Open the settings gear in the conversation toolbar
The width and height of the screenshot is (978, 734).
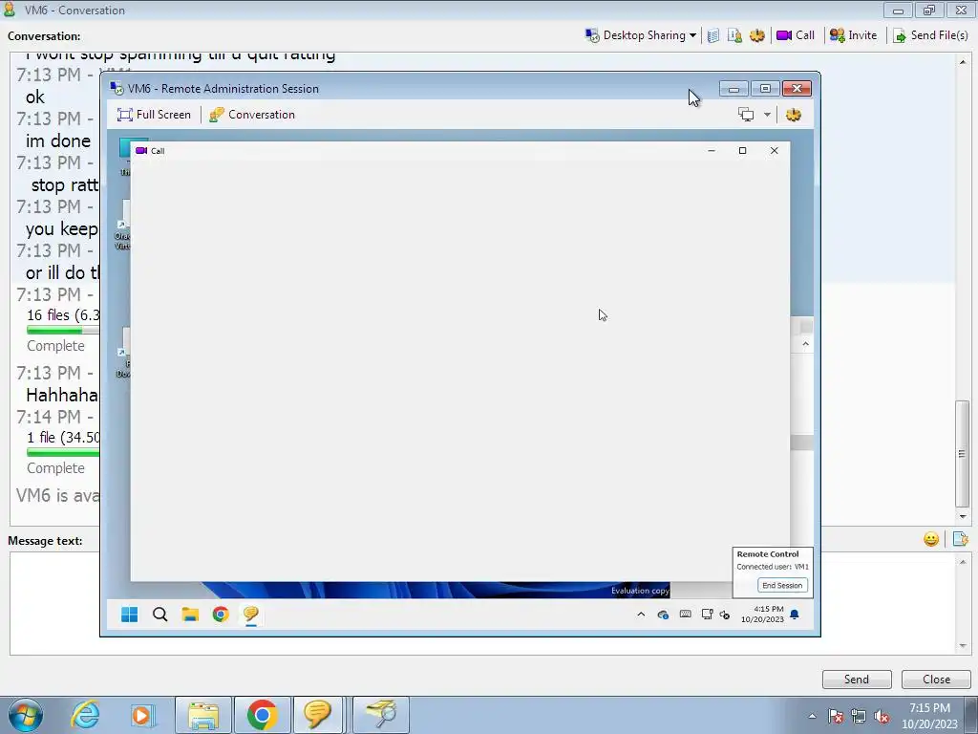point(756,35)
